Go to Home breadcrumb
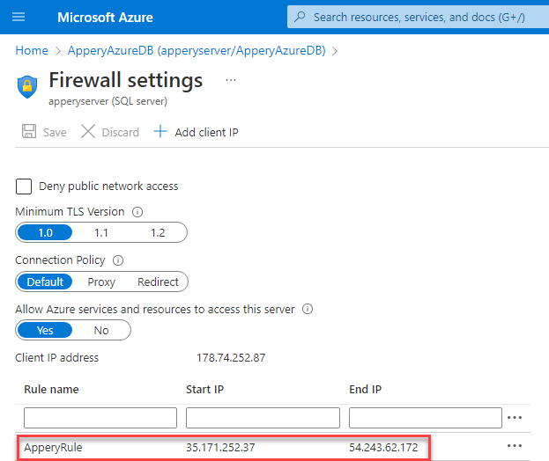 pyautogui.click(x=32, y=51)
